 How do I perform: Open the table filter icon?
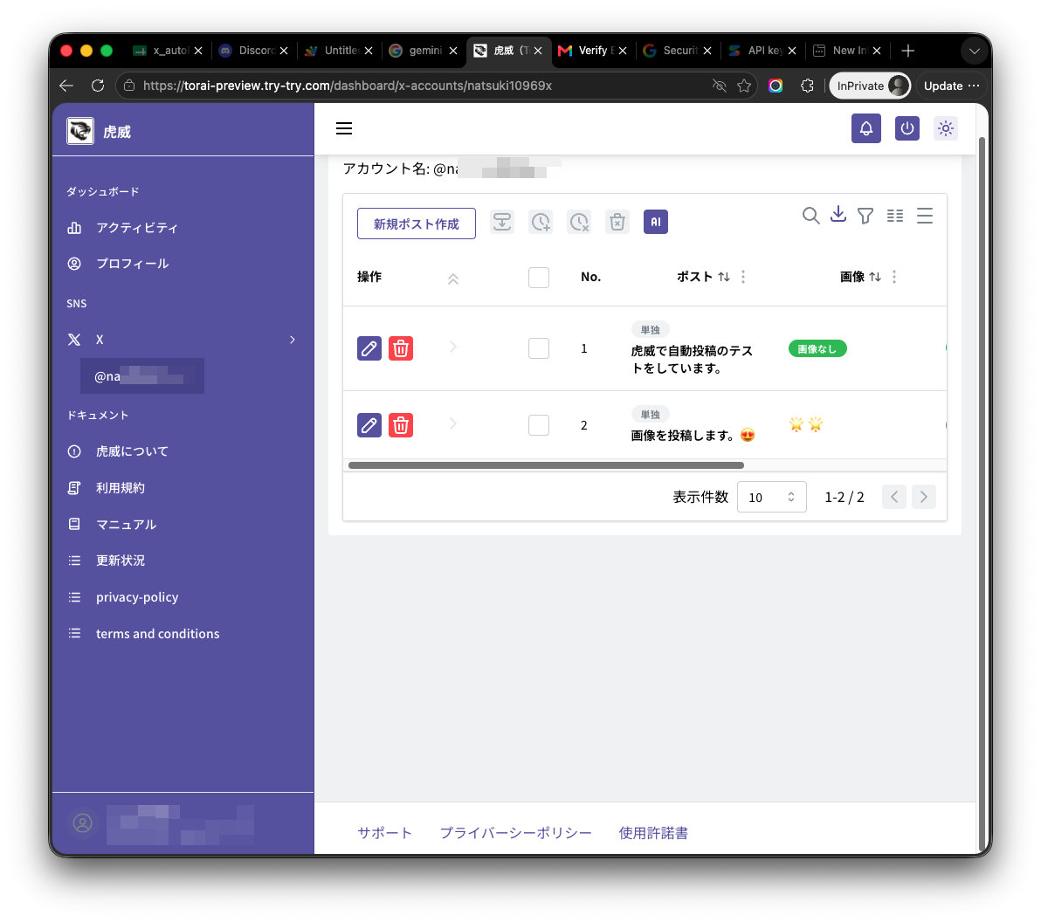pyautogui.click(x=865, y=216)
